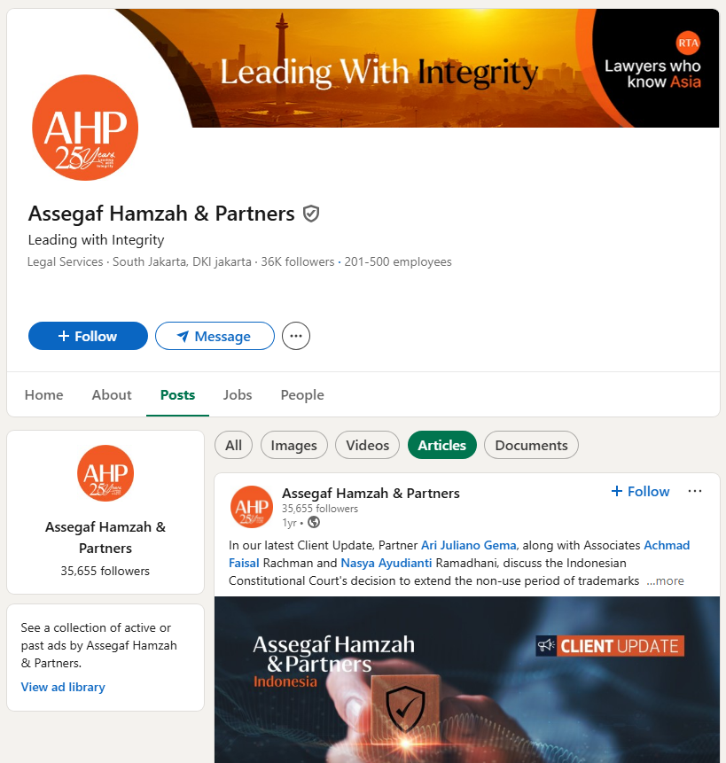The height and width of the screenshot is (763, 726).
Task: Click the AHP avatar on the post header
Action: point(252,507)
